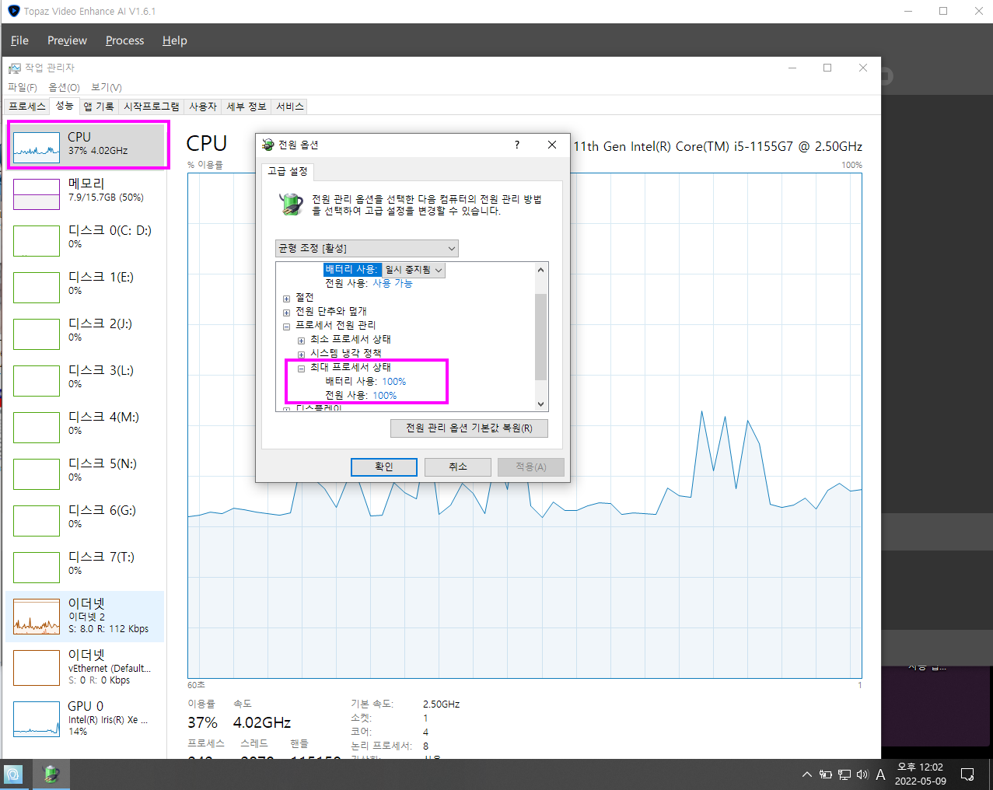Open the notification center icon
The height and width of the screenshot is (790, 993).
pos(967,774)
